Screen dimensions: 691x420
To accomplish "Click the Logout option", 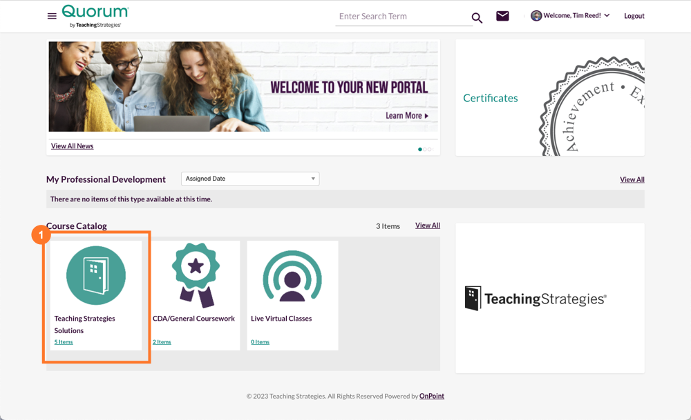I will 634,15.
